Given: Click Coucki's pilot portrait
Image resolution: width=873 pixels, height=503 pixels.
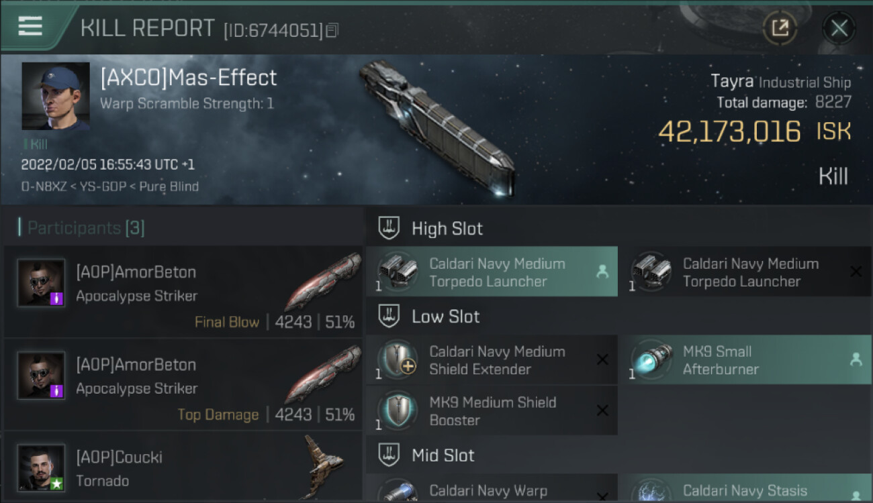Looking at the screenshot, I should [x=41, y=467].
